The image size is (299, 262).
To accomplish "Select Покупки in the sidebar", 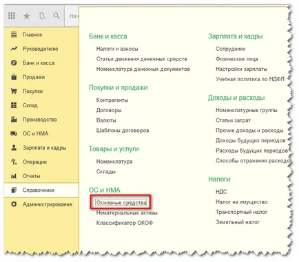I will click(32, 91).
